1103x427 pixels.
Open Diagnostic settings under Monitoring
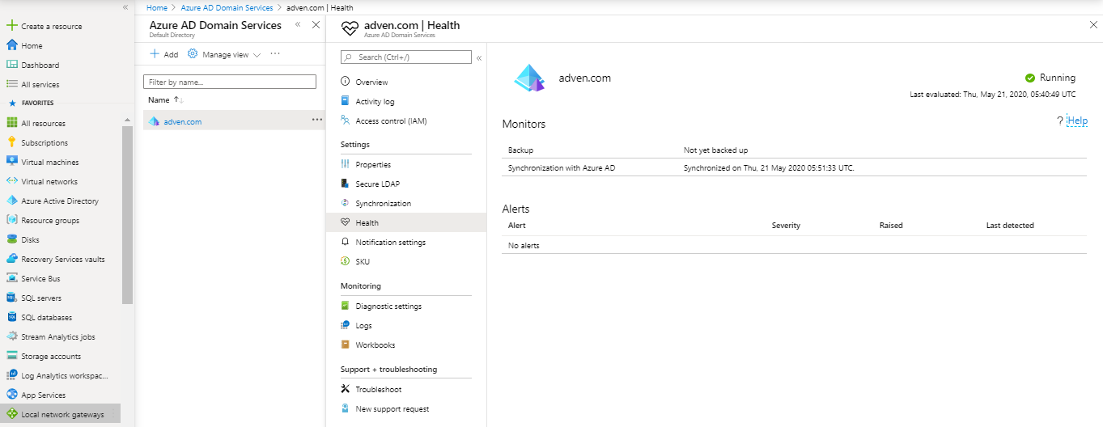(x=388, y=307)
